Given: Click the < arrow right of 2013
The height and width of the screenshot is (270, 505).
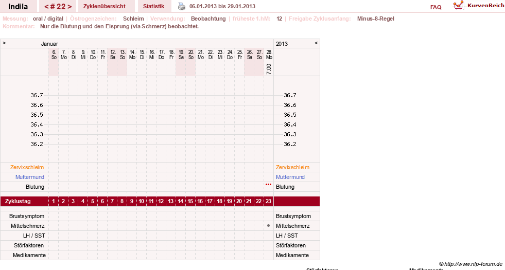Looking at the screenshot, I should (316, 43).
